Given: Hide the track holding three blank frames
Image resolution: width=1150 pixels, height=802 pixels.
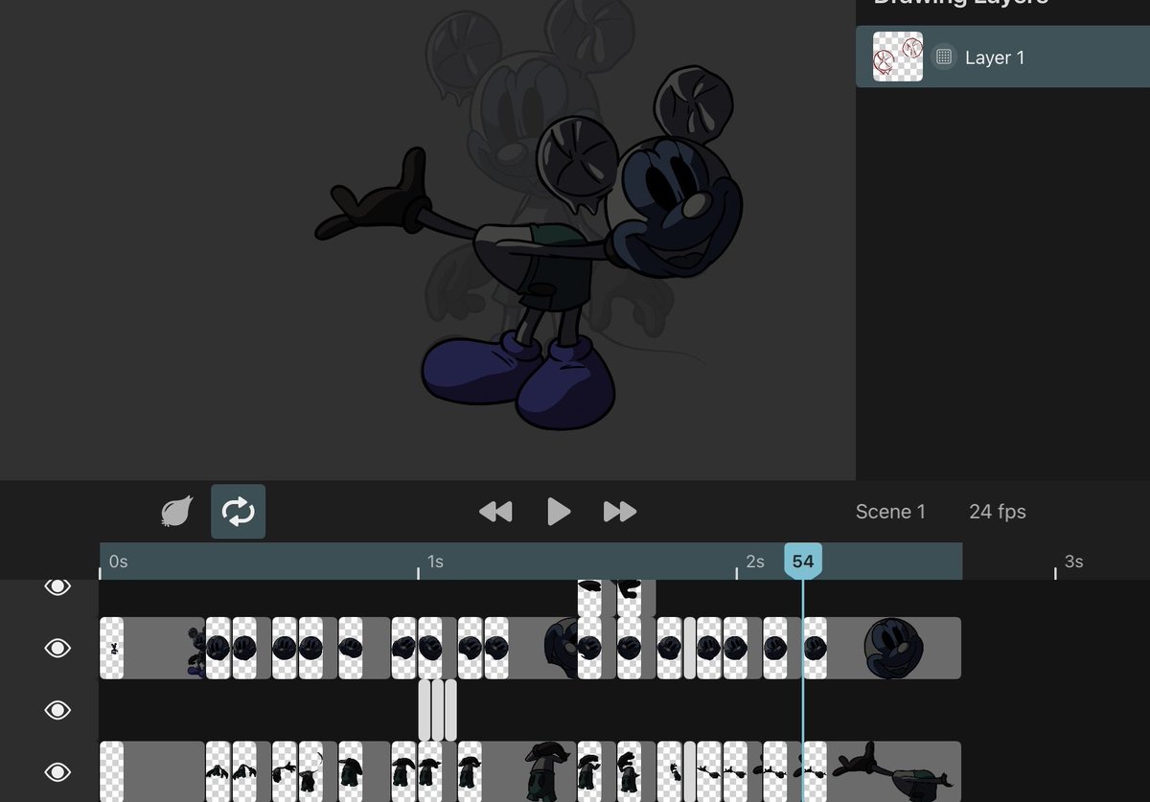Looking at the screenshot, I should tap(57, 710).
